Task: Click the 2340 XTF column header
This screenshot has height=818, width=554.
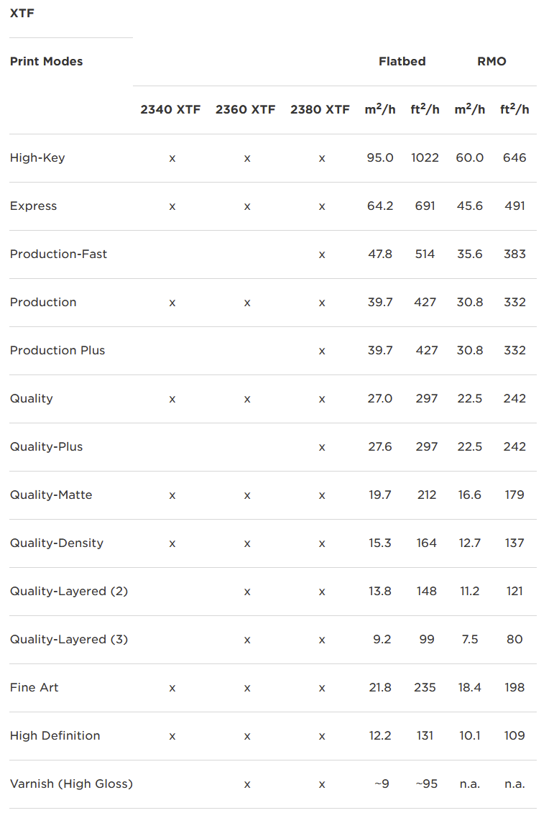Action: (170, 109)
